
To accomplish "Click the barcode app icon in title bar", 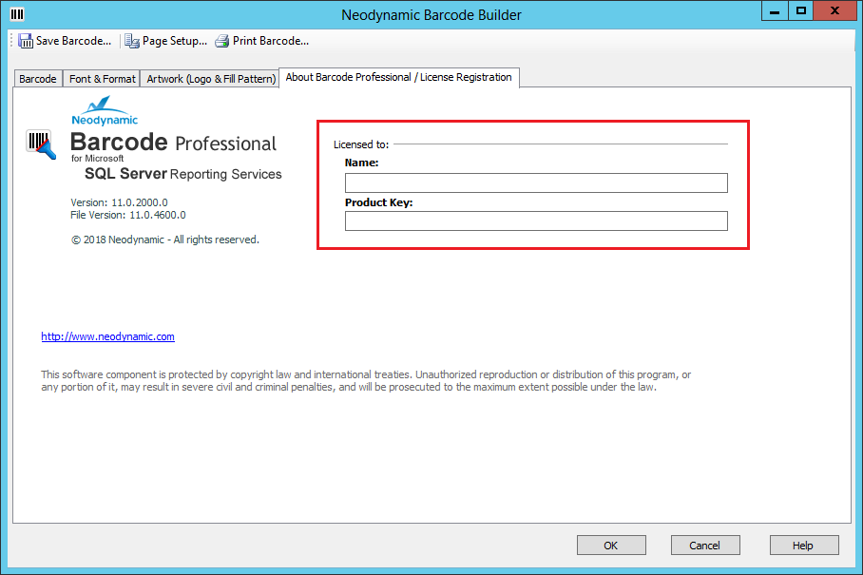I will click(x=17, y=14).
